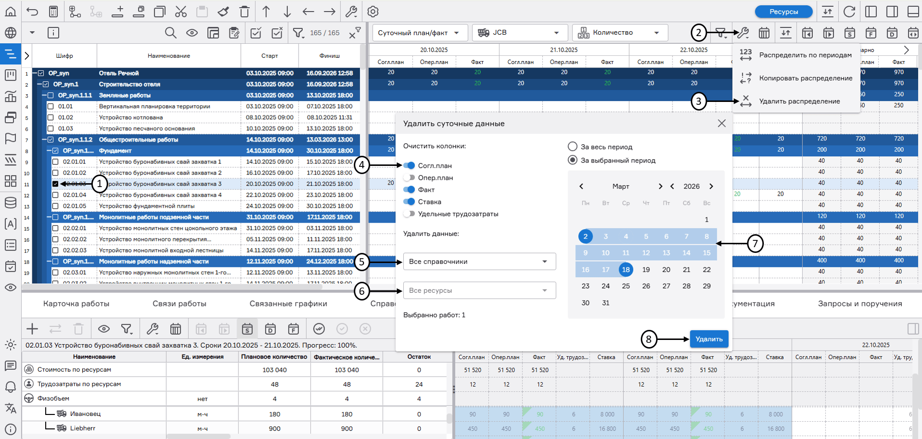Click the wrench tools icon above the daily grid
The height and width of the screenshot is (439, 922).
tap(743, 33)
